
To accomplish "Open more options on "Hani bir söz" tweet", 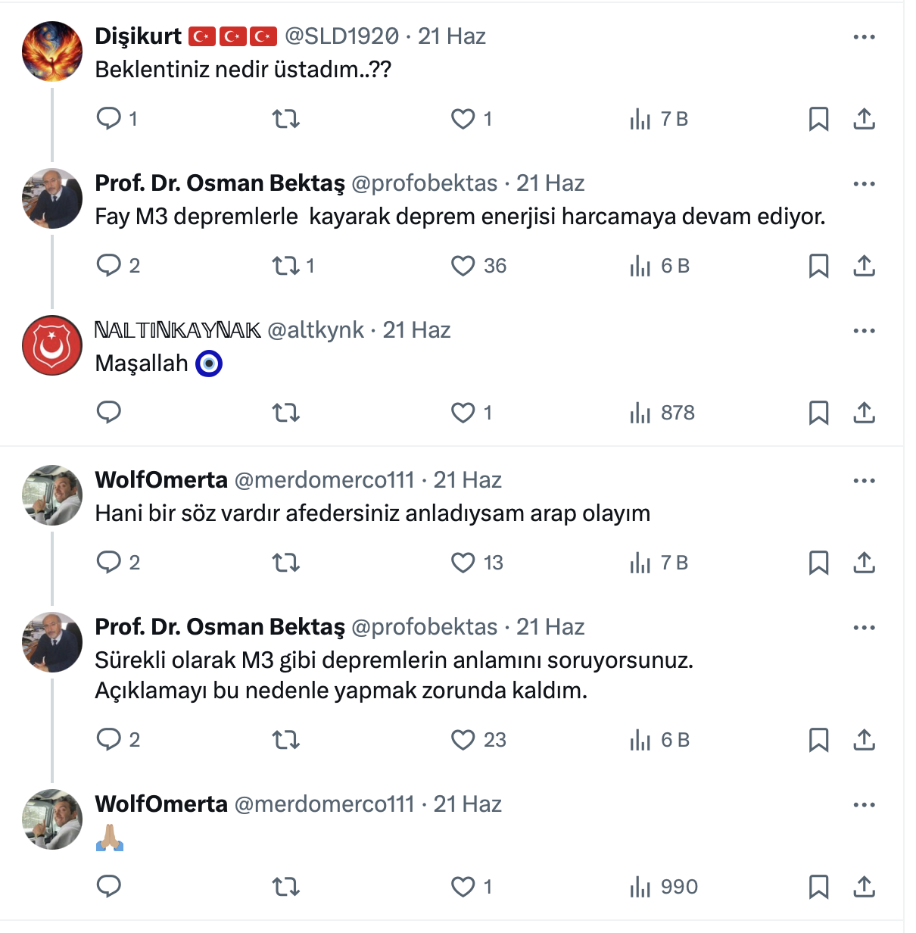I will 864,481.
